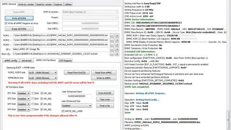Image resolution: width=231 pixels, height=130 pixels.
Task: Switch to the Utilities tab
Action: [x=68, y=4]
